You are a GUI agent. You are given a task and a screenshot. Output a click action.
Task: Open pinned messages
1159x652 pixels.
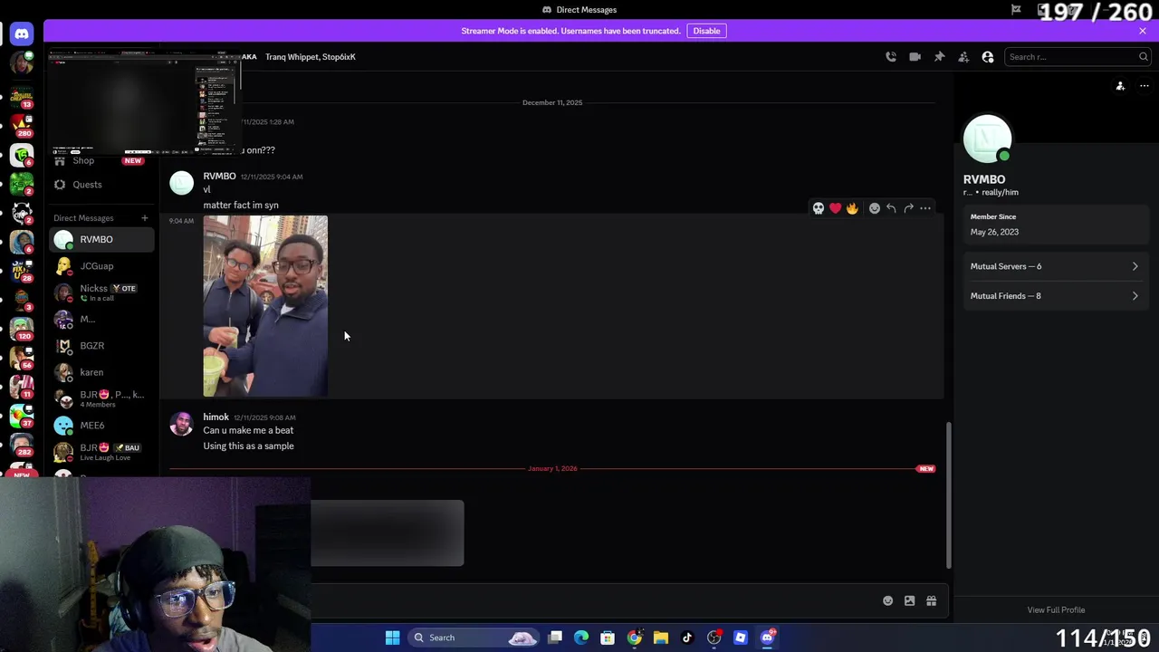tap(940, 57)
